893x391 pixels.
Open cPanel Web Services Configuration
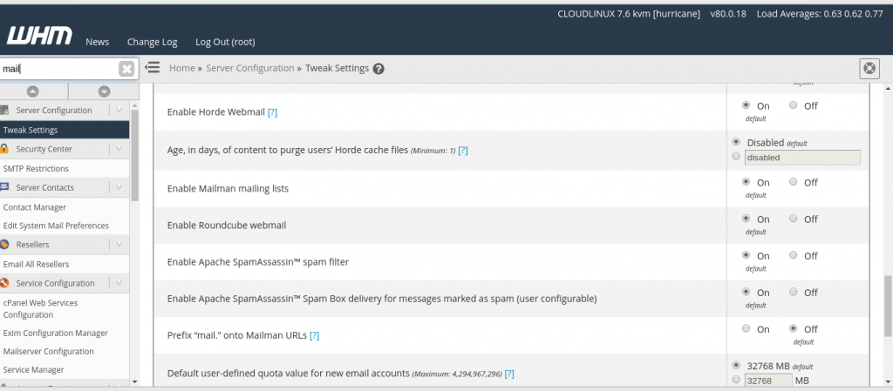pyautogui.click(x=40, y=308)
